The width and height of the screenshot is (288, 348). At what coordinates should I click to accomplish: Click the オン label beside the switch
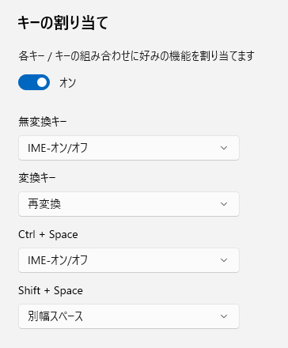point(67,82)
